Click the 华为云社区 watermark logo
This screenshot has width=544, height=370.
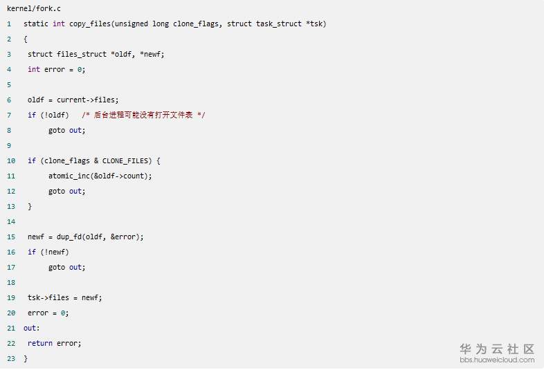tap(497, 348)
